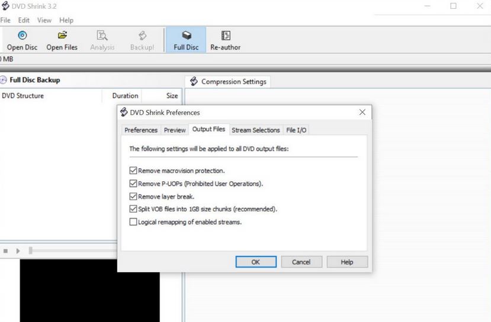Uncheck Remove P-UOPs option
This screenshot has height=322, width=491.
(x=133, y=183)
